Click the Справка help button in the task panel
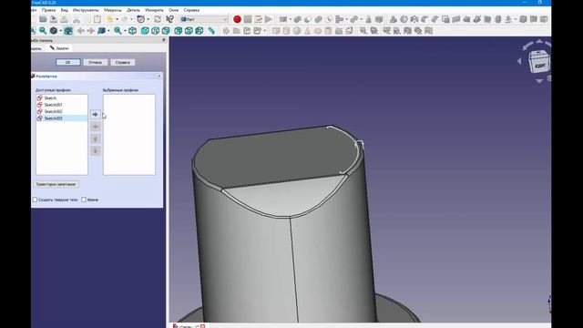The height and width of the screenshot is (328, 583). pyautogui.click(x=123, y=62)
